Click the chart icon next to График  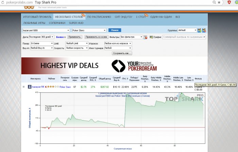[x=151, y=37]
